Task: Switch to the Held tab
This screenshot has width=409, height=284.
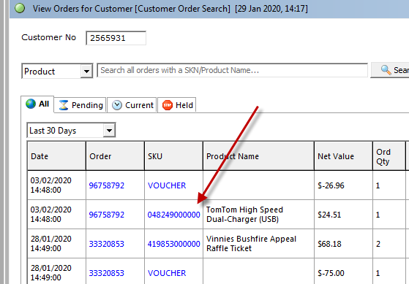Action: [177, 105]
